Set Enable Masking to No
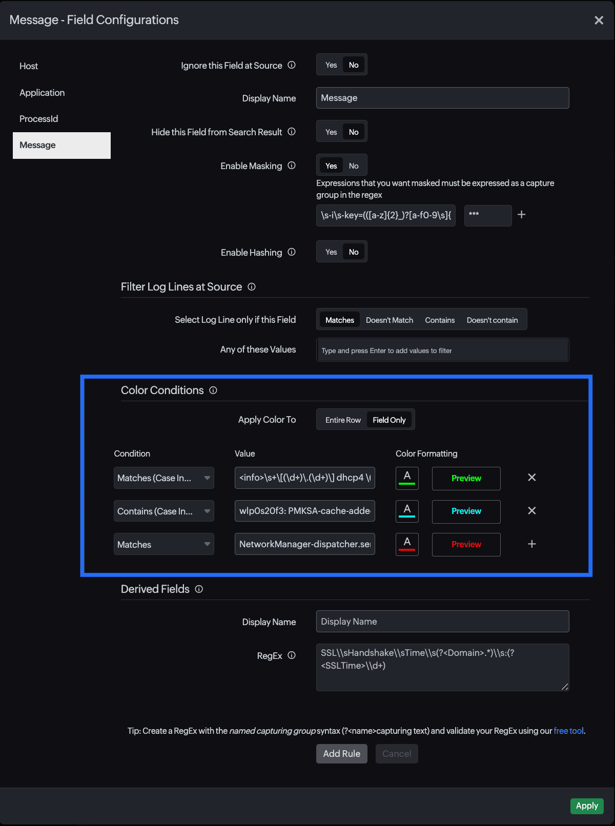The height and width of the screenshot is (826, 615). [354, 166]
